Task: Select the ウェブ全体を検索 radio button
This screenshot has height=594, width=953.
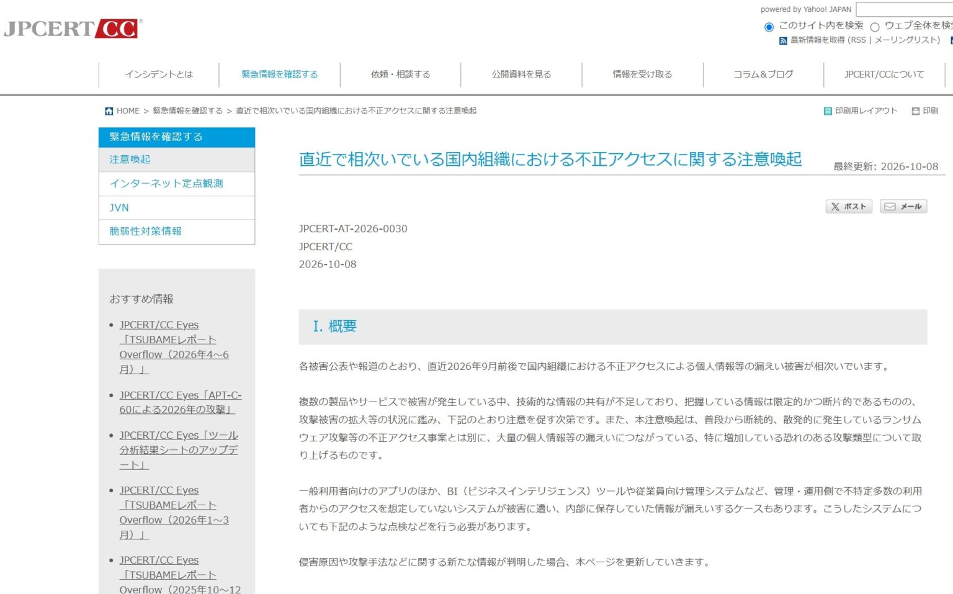Action: [875, 27]
